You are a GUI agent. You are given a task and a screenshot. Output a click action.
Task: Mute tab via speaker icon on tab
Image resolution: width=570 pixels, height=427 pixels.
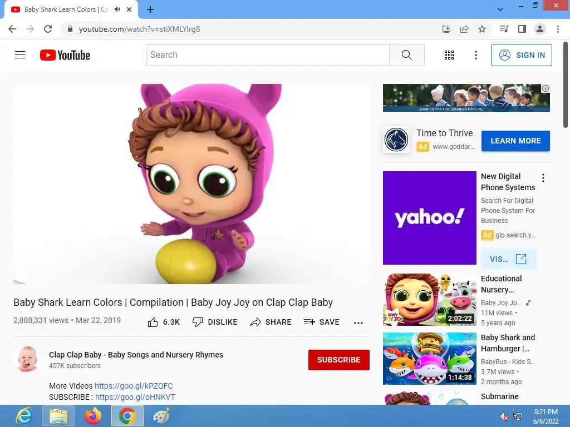(x=117, y=9)
